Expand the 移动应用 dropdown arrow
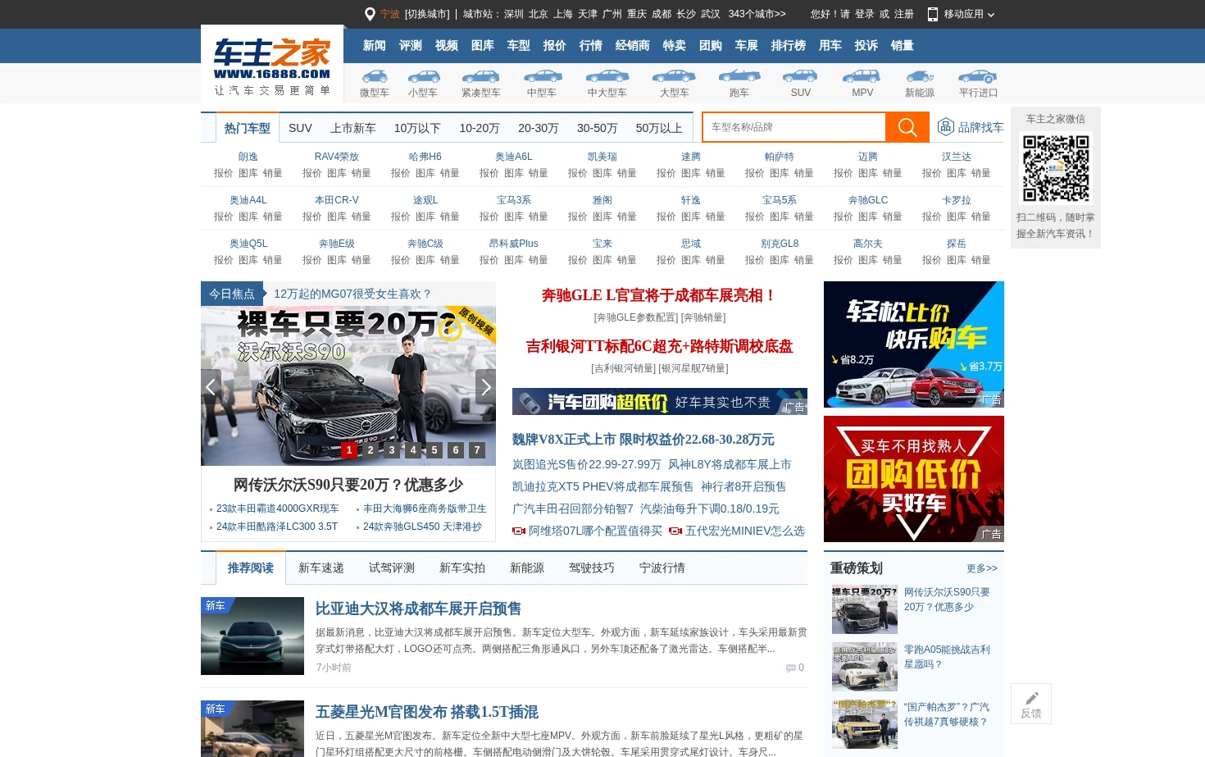Image resolution: width=1205 pixels, height=757 pixels. (x=991, y=15)
